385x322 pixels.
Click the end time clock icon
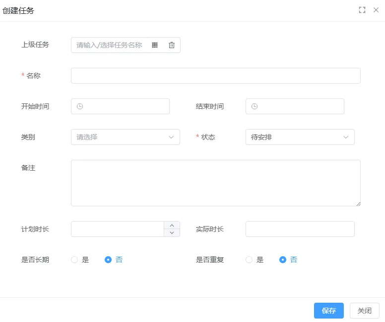(255, 106)
